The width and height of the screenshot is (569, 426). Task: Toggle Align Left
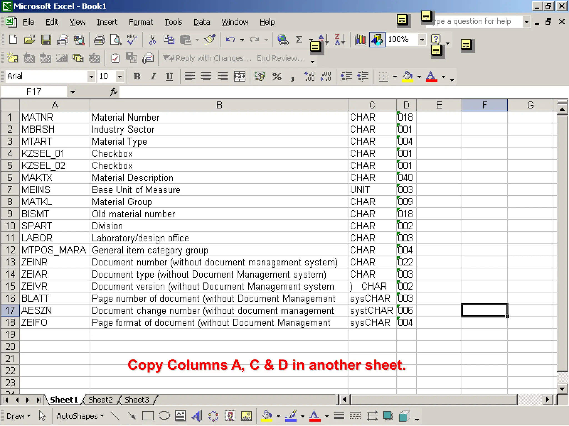click(x=189, y=76)
